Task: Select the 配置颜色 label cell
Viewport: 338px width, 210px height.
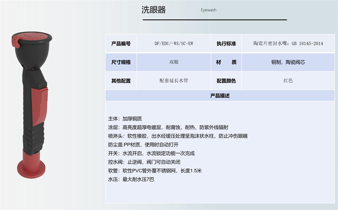Action: (x=226, y=81)
